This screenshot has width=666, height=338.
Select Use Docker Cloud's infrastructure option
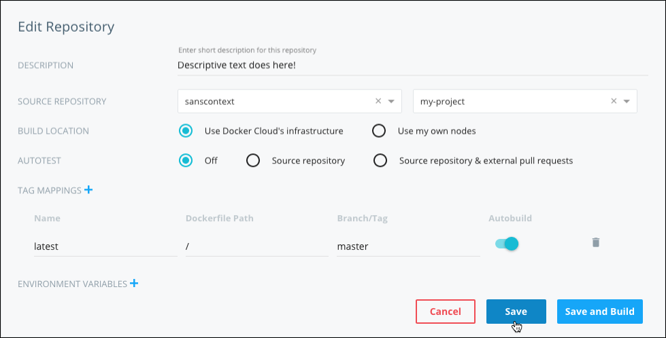tap(186, 130)
